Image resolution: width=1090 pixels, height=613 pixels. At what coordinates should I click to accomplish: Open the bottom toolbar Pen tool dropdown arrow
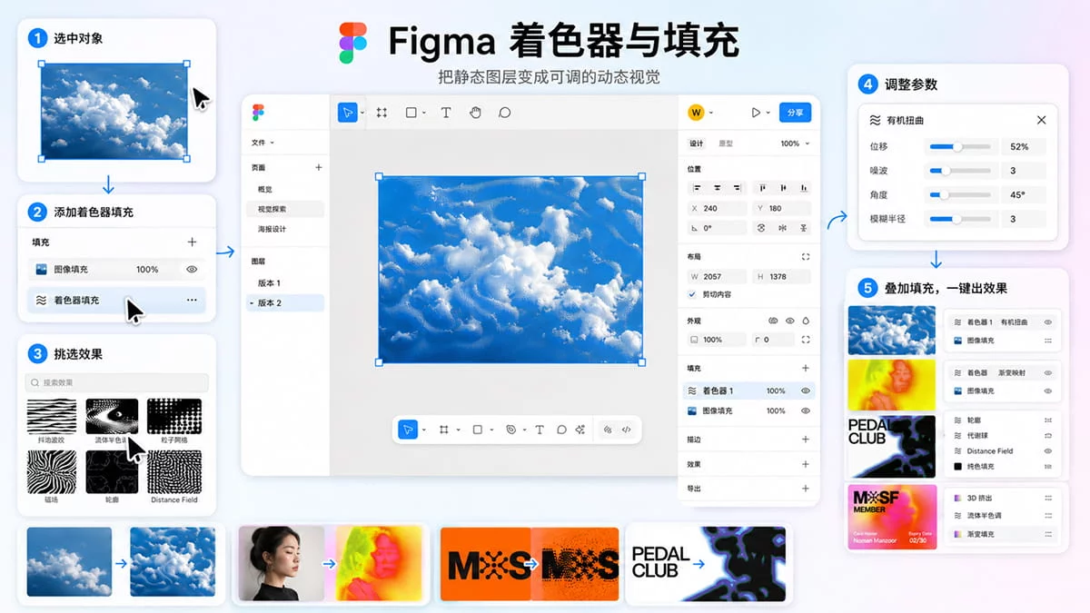[x=524, y=430]
